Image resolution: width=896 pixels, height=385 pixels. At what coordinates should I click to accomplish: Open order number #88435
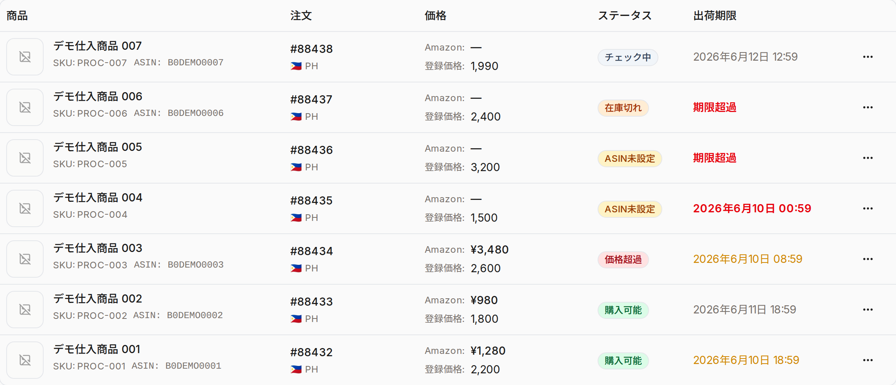point(311,201)
